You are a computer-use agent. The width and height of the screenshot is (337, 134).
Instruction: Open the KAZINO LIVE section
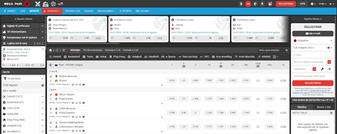click(x=73, y=11)
